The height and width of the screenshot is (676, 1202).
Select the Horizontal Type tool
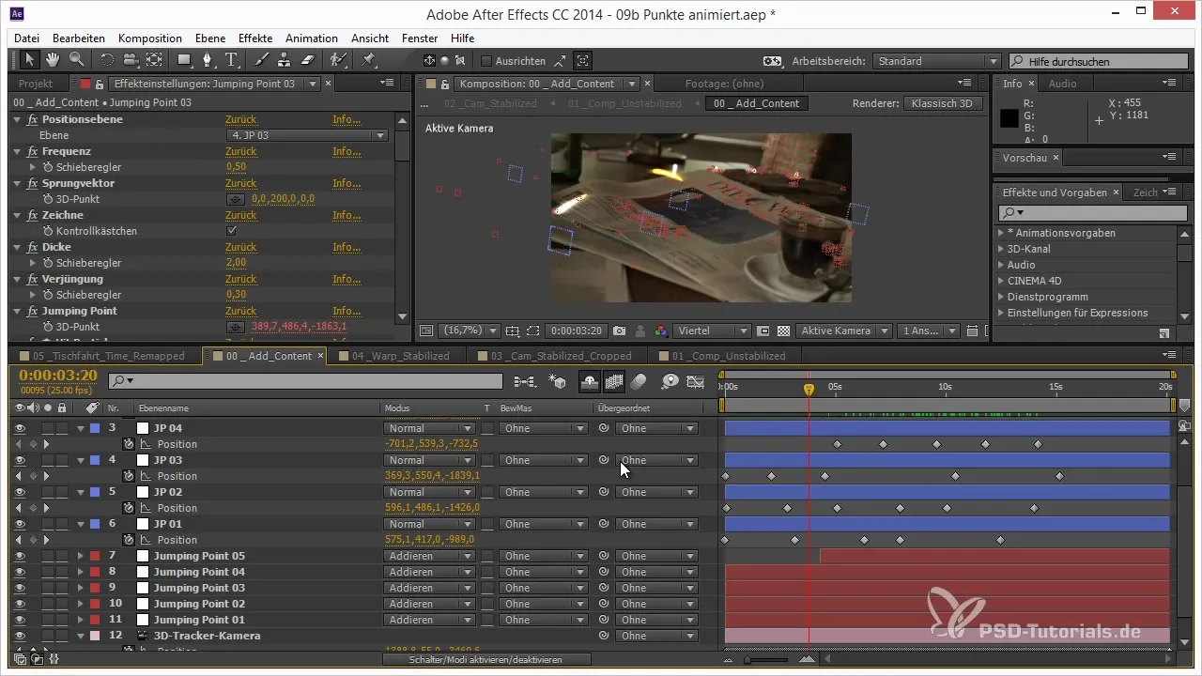point(232,61)
